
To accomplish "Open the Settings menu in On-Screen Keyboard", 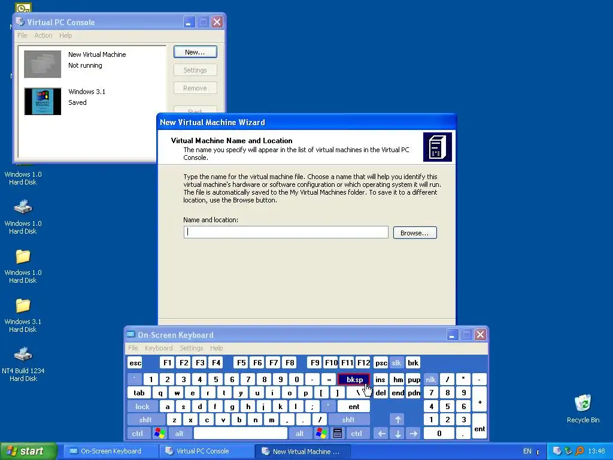I will (x=191, y=348).
